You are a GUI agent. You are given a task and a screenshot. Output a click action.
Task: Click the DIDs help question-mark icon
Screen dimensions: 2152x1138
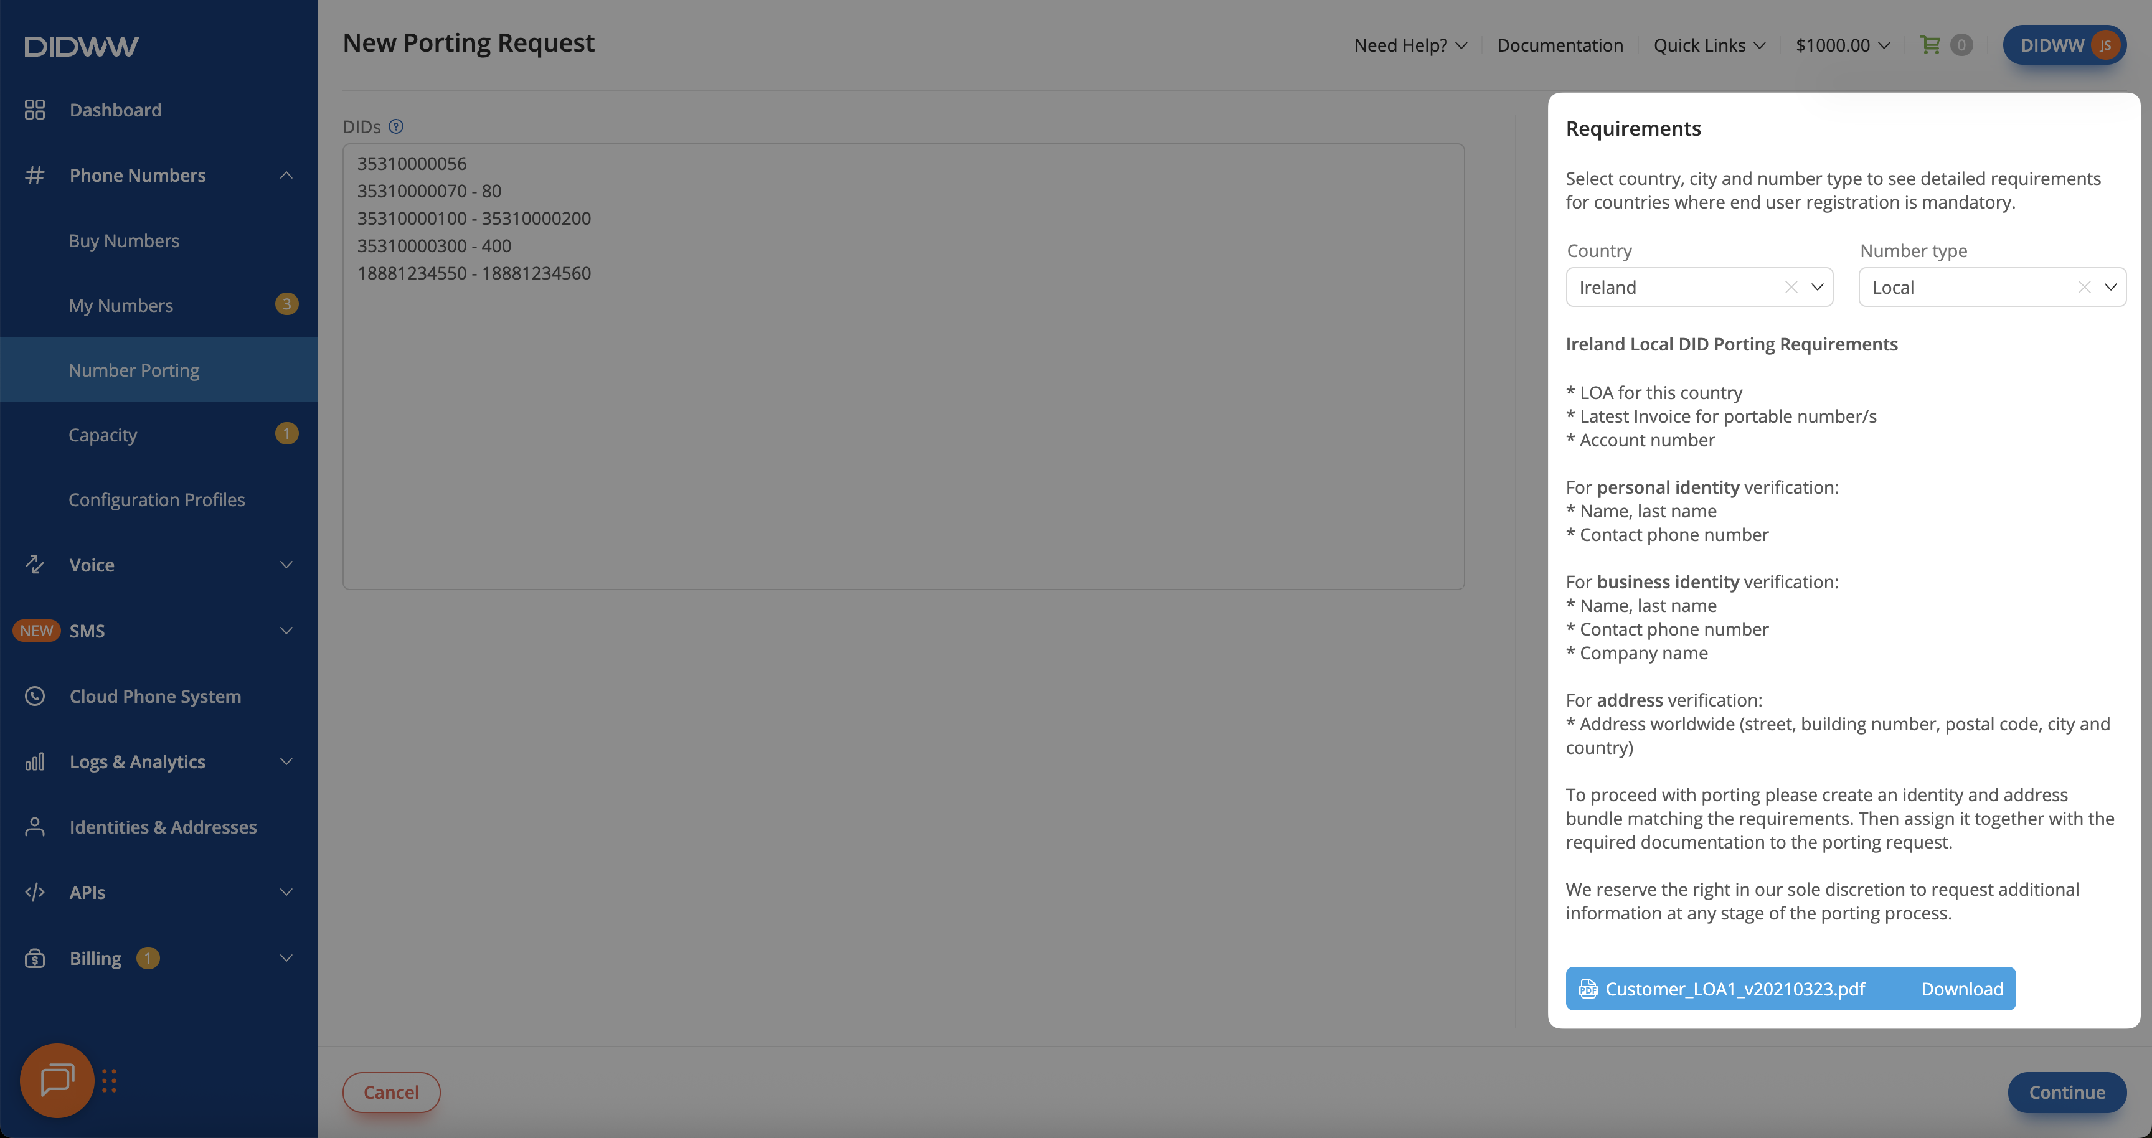[x=396, y=126]
